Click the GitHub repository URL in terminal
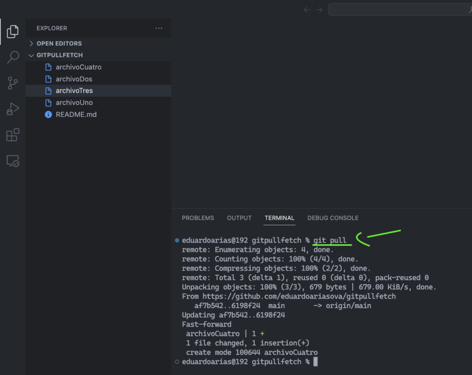The image size is (472, 375). (x=299, y=296)
